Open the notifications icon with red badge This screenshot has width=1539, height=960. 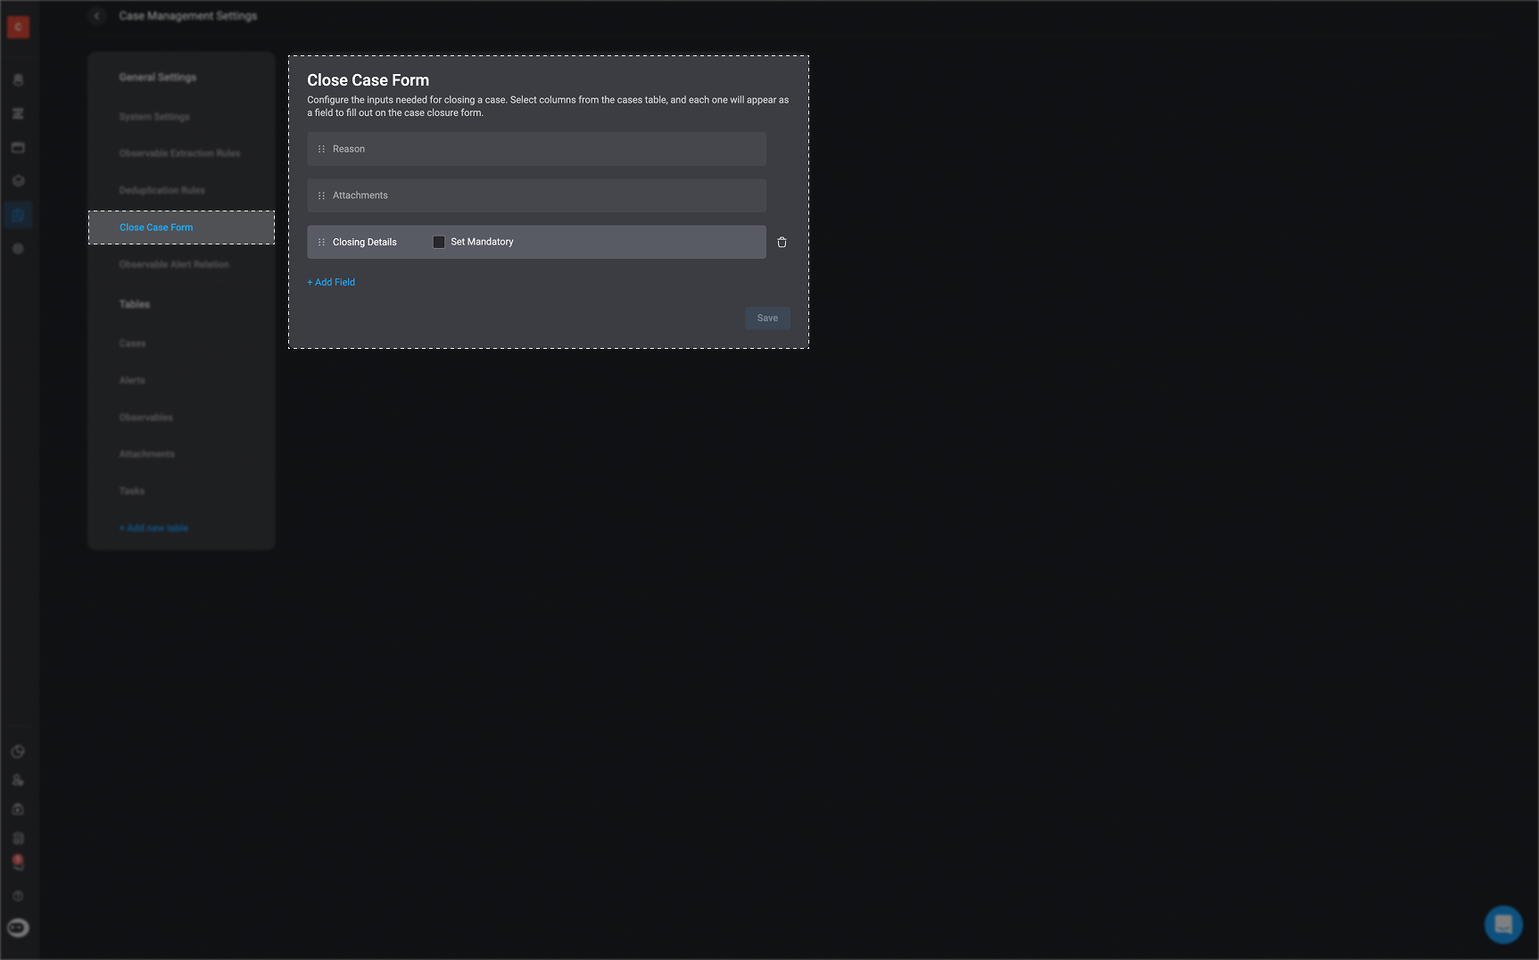(18, 863)
